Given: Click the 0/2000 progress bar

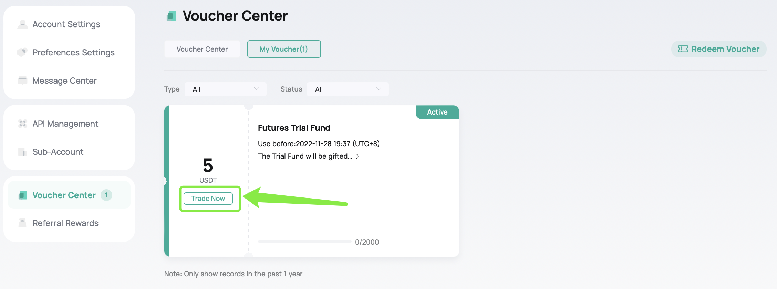Looking at the screenshot, I should 304,242.
